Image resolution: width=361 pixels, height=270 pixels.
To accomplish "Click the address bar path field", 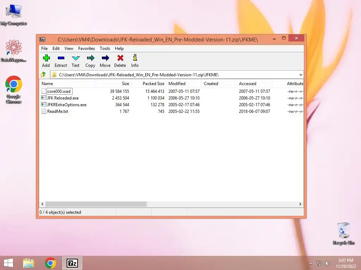I will 174,75.
